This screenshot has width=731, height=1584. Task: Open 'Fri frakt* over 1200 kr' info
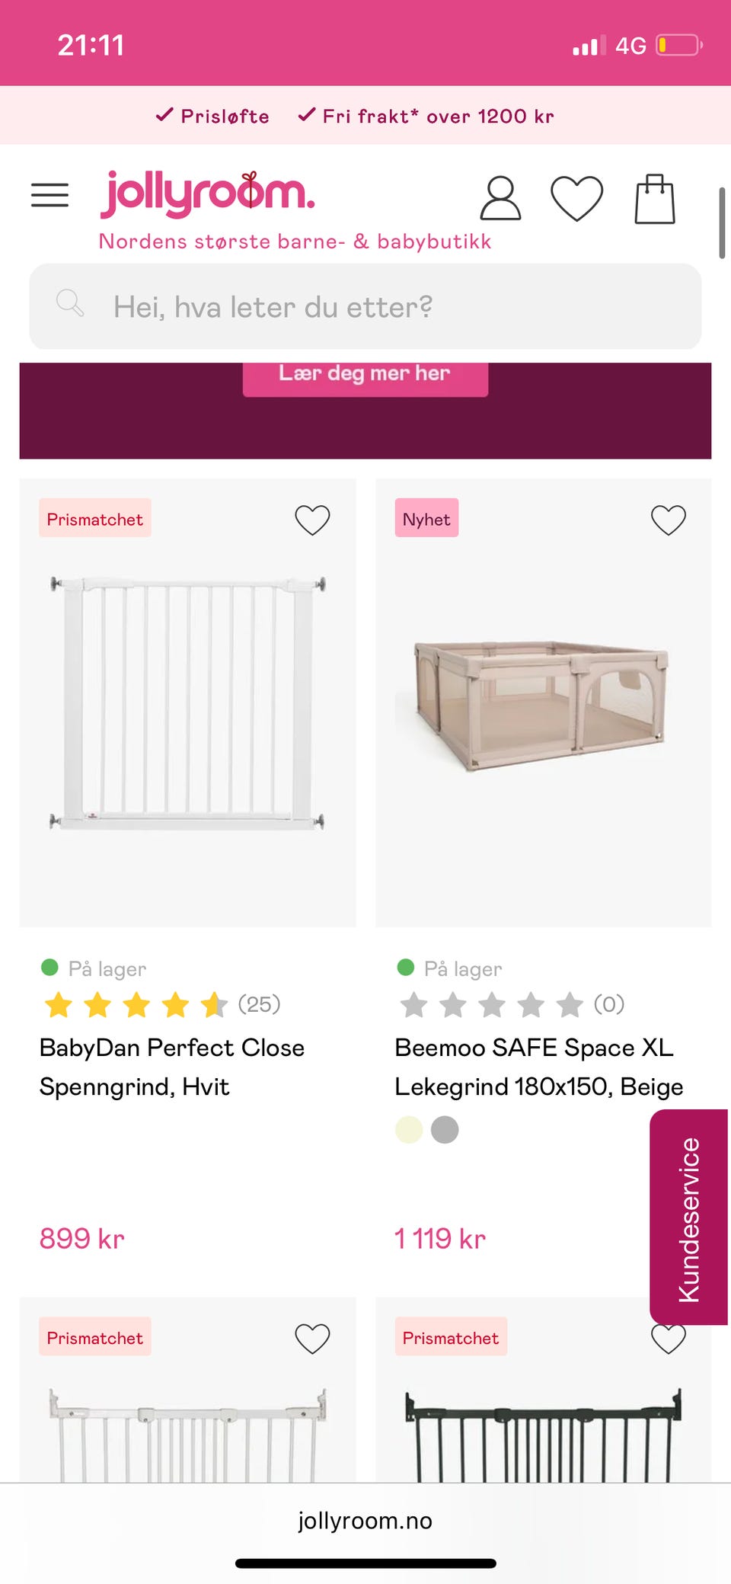[x=426, y=116]
